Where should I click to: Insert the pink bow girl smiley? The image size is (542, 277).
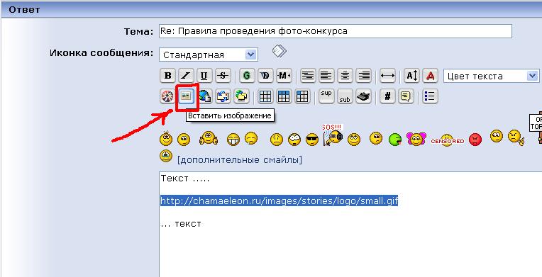click(416, 139)
